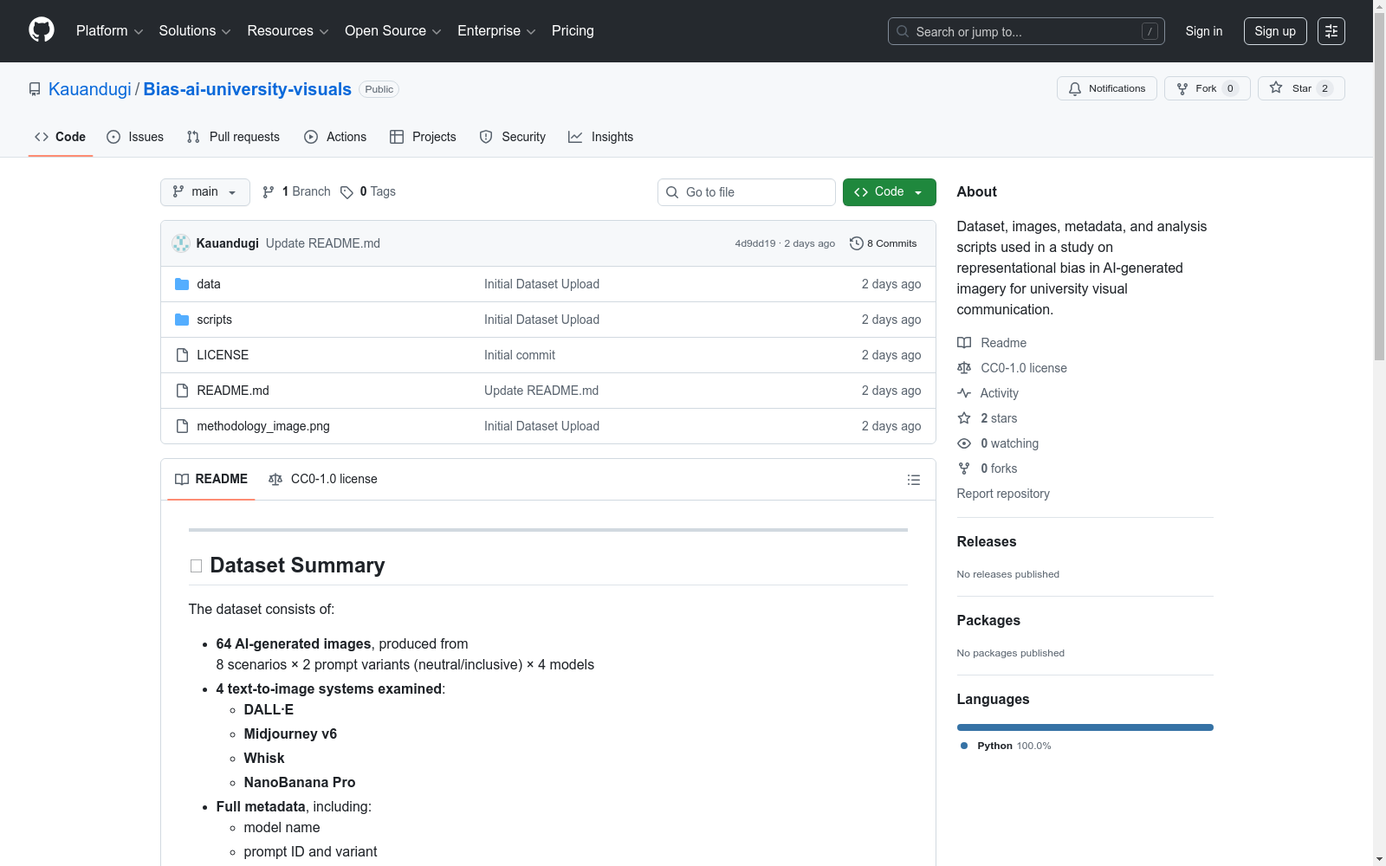Open the Bias-ai-university-visuals repository link
This screenshot has height=866, width=1386.
247,89
